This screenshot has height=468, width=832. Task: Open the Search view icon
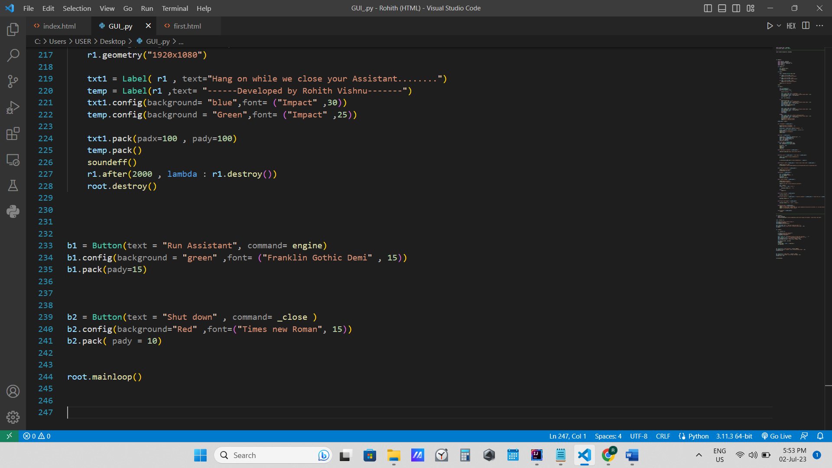tap(13, 55)
